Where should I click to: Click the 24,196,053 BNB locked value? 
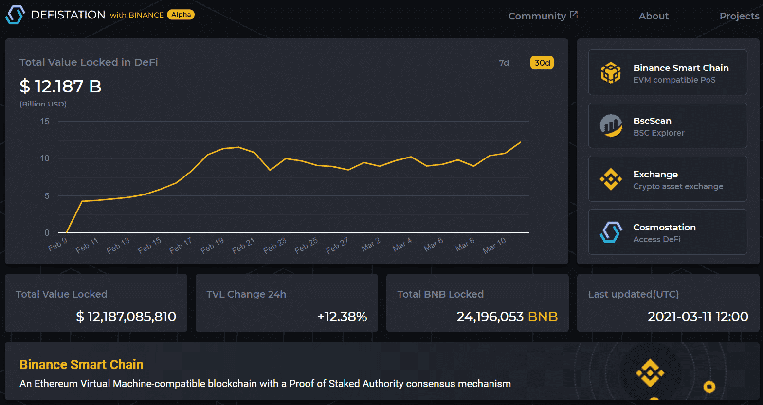tap(507, 317)
